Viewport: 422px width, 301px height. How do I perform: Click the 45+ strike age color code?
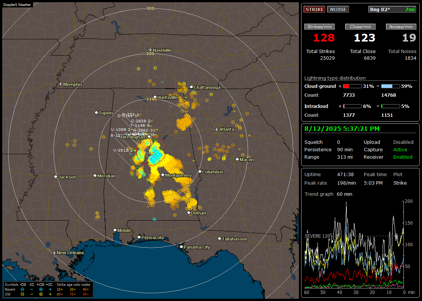[x=86, y=290]
